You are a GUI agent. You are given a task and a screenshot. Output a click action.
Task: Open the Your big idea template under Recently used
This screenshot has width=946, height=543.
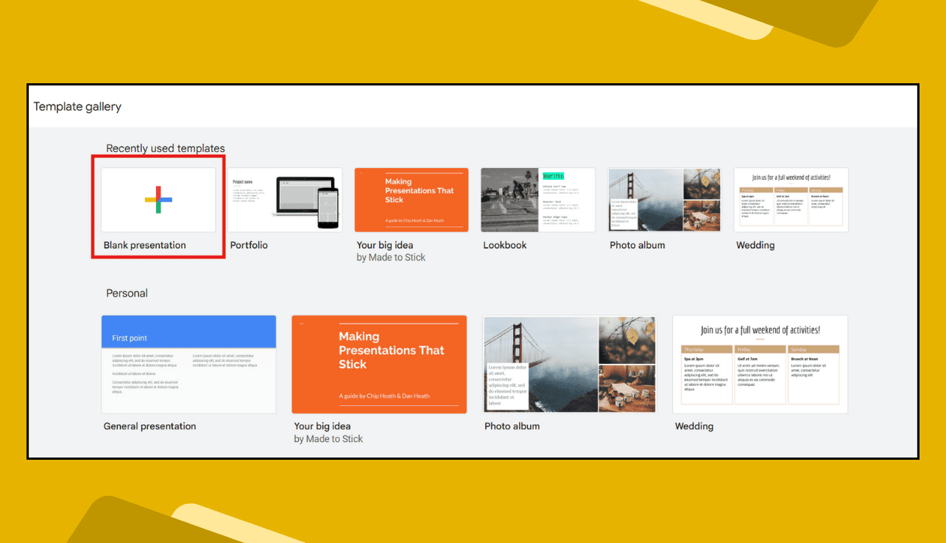tap(411, 200)
